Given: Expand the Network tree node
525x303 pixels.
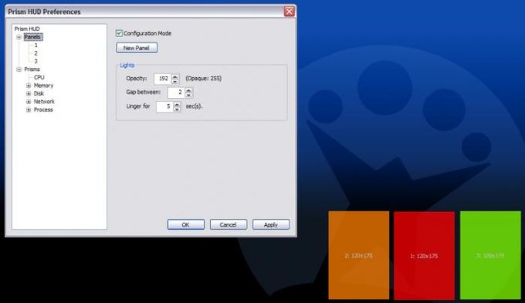Looking at the screenshot, I should tap(29, 102).
